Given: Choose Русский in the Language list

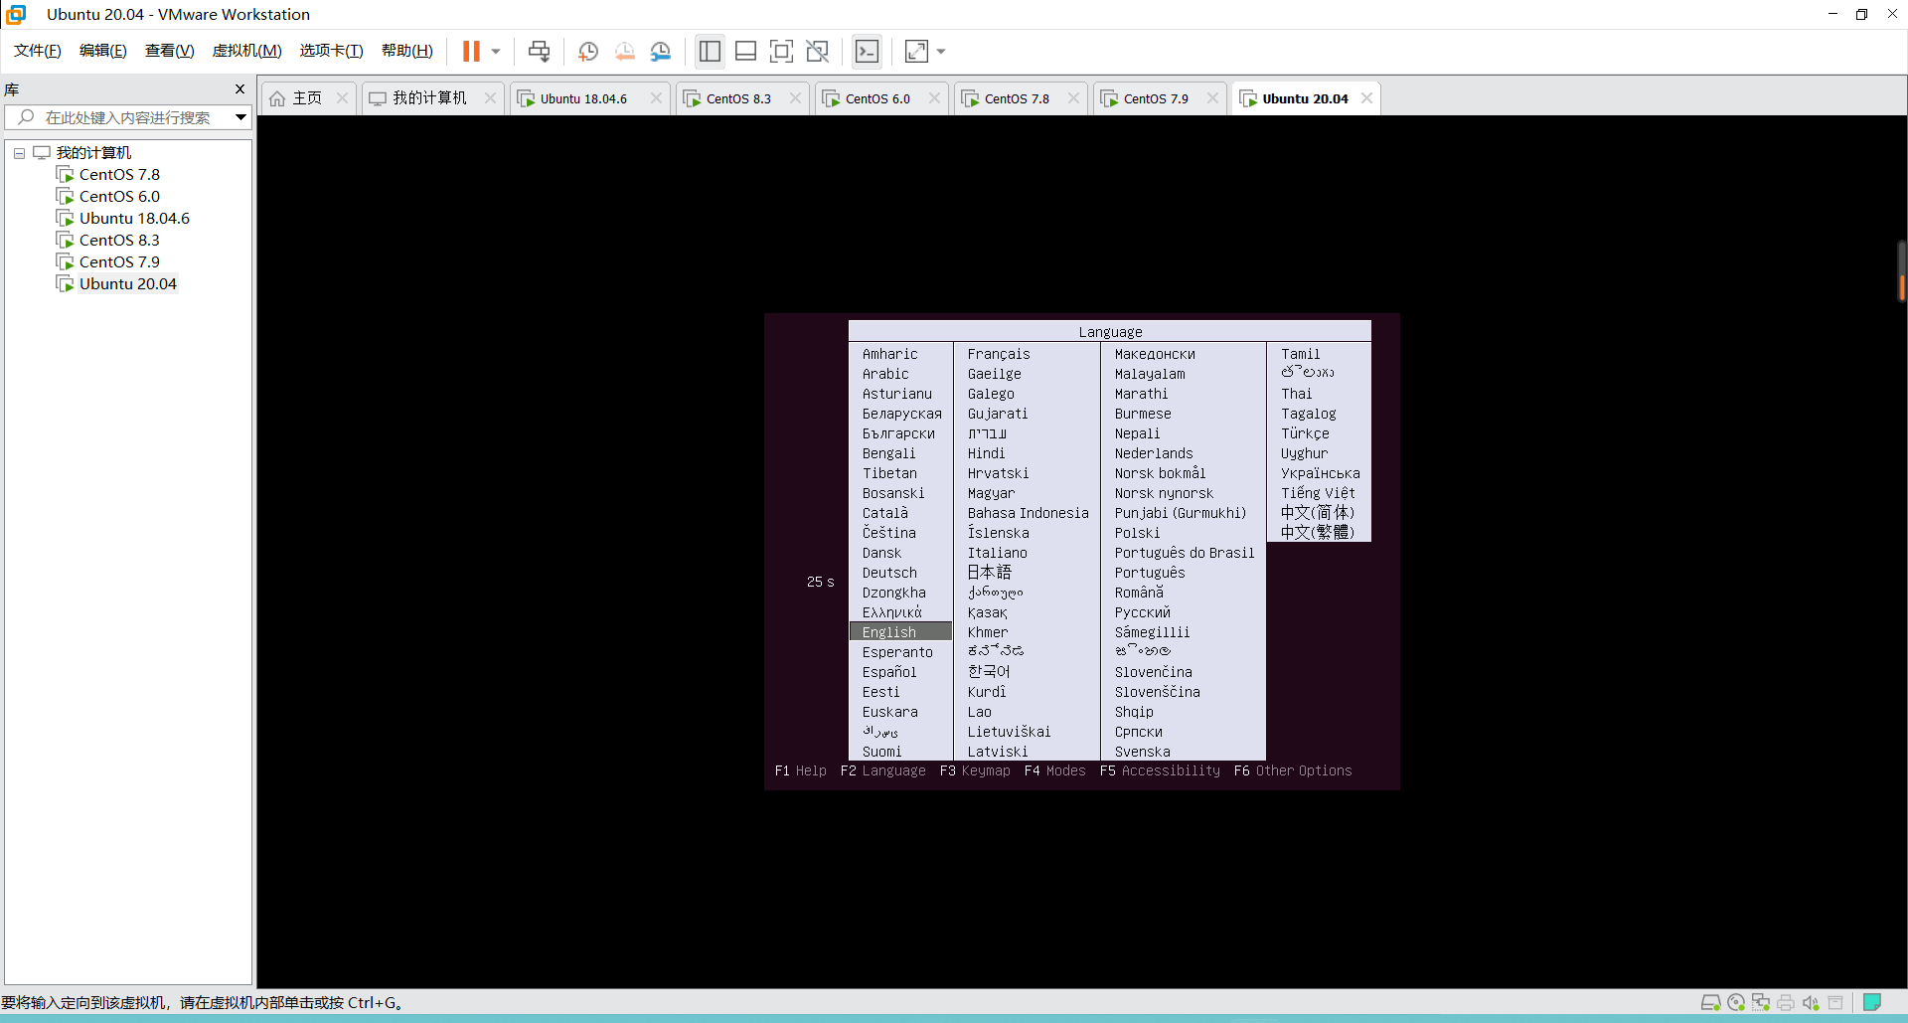Looking at the screenshot, I should pos(1142,612).
